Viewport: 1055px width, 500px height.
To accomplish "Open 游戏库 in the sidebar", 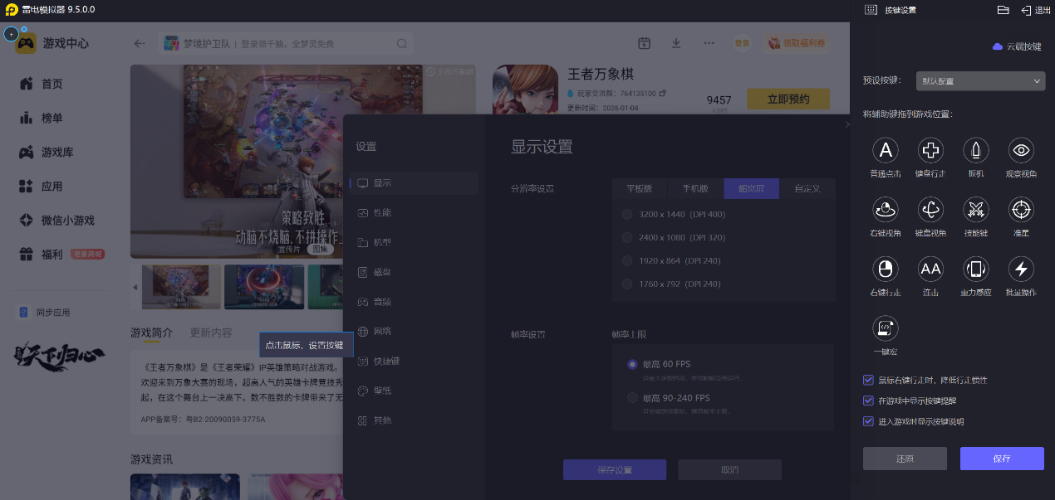I will point(57,153).
